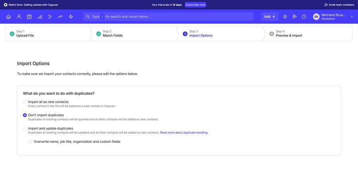Go to the Home dashboard icon
Screen dimensions: 358x192
pos(8,17)
